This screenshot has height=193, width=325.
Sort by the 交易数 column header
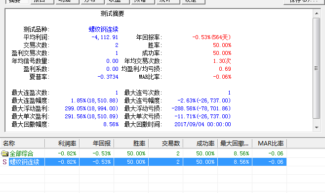pyautogui.click(x=166, y=144)
